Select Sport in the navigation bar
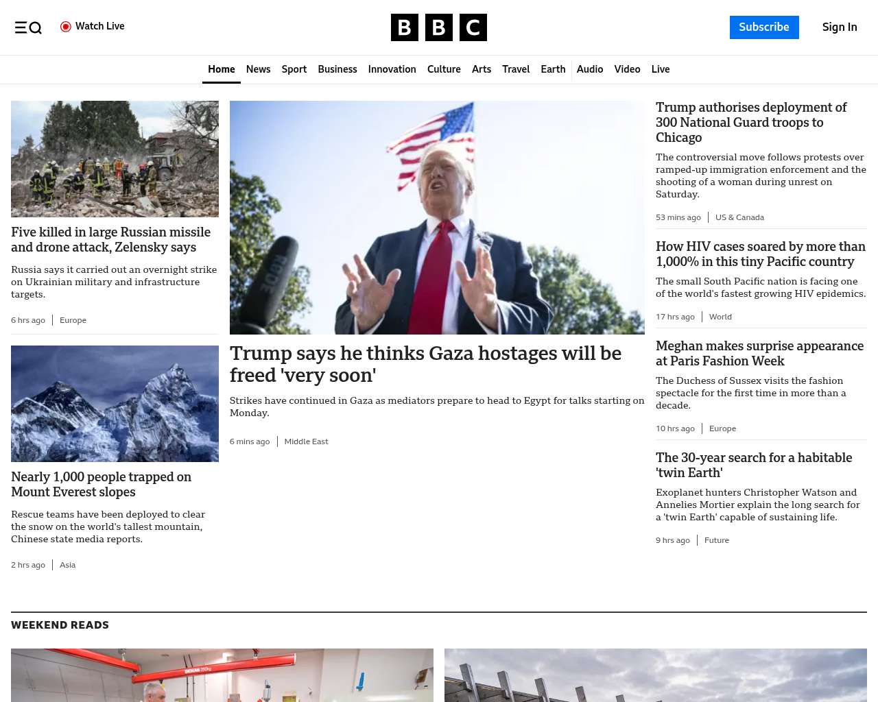The height and width of the screenshot is (702, 878). click(x=294, y=69)
